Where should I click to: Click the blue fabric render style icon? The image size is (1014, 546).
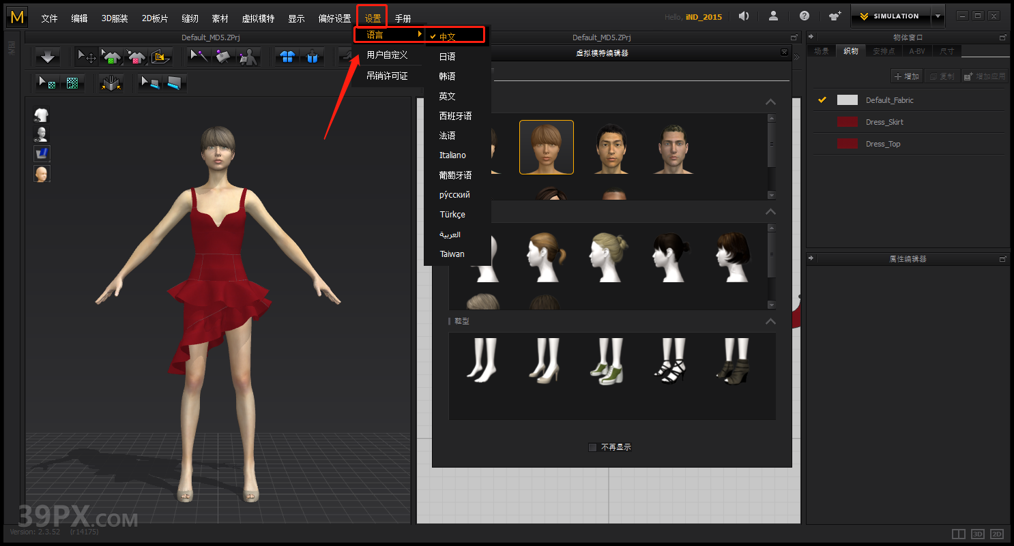tap(42, 154)
